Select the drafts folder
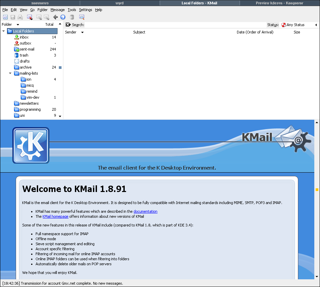The height and width of the screenshot is (287, 320). coord(24,61)
